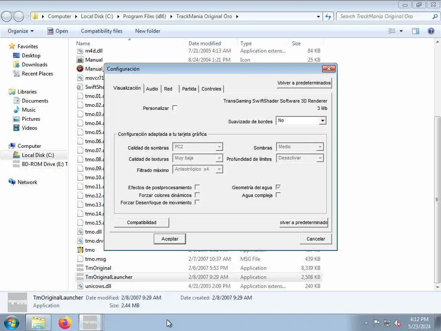Screen dimensions: 441x331
Task: Open Network in navigation pane
Action: pyautogui.click(x=27, y=182)
